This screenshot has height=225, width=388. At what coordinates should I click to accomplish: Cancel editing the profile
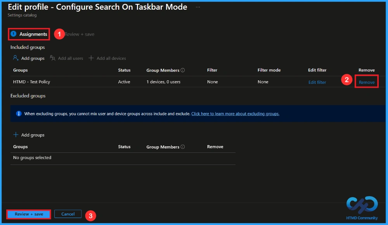coord(68,214)
